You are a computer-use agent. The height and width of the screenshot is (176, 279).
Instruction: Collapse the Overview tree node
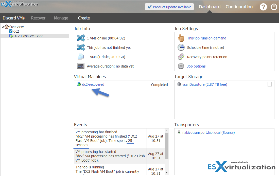click(x=3, y=27)
